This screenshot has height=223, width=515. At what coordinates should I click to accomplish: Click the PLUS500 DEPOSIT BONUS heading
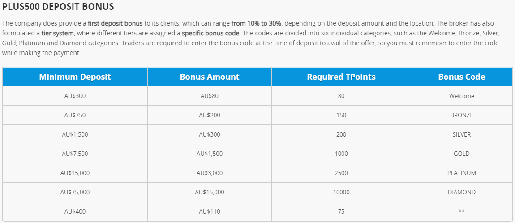point(58,7)
